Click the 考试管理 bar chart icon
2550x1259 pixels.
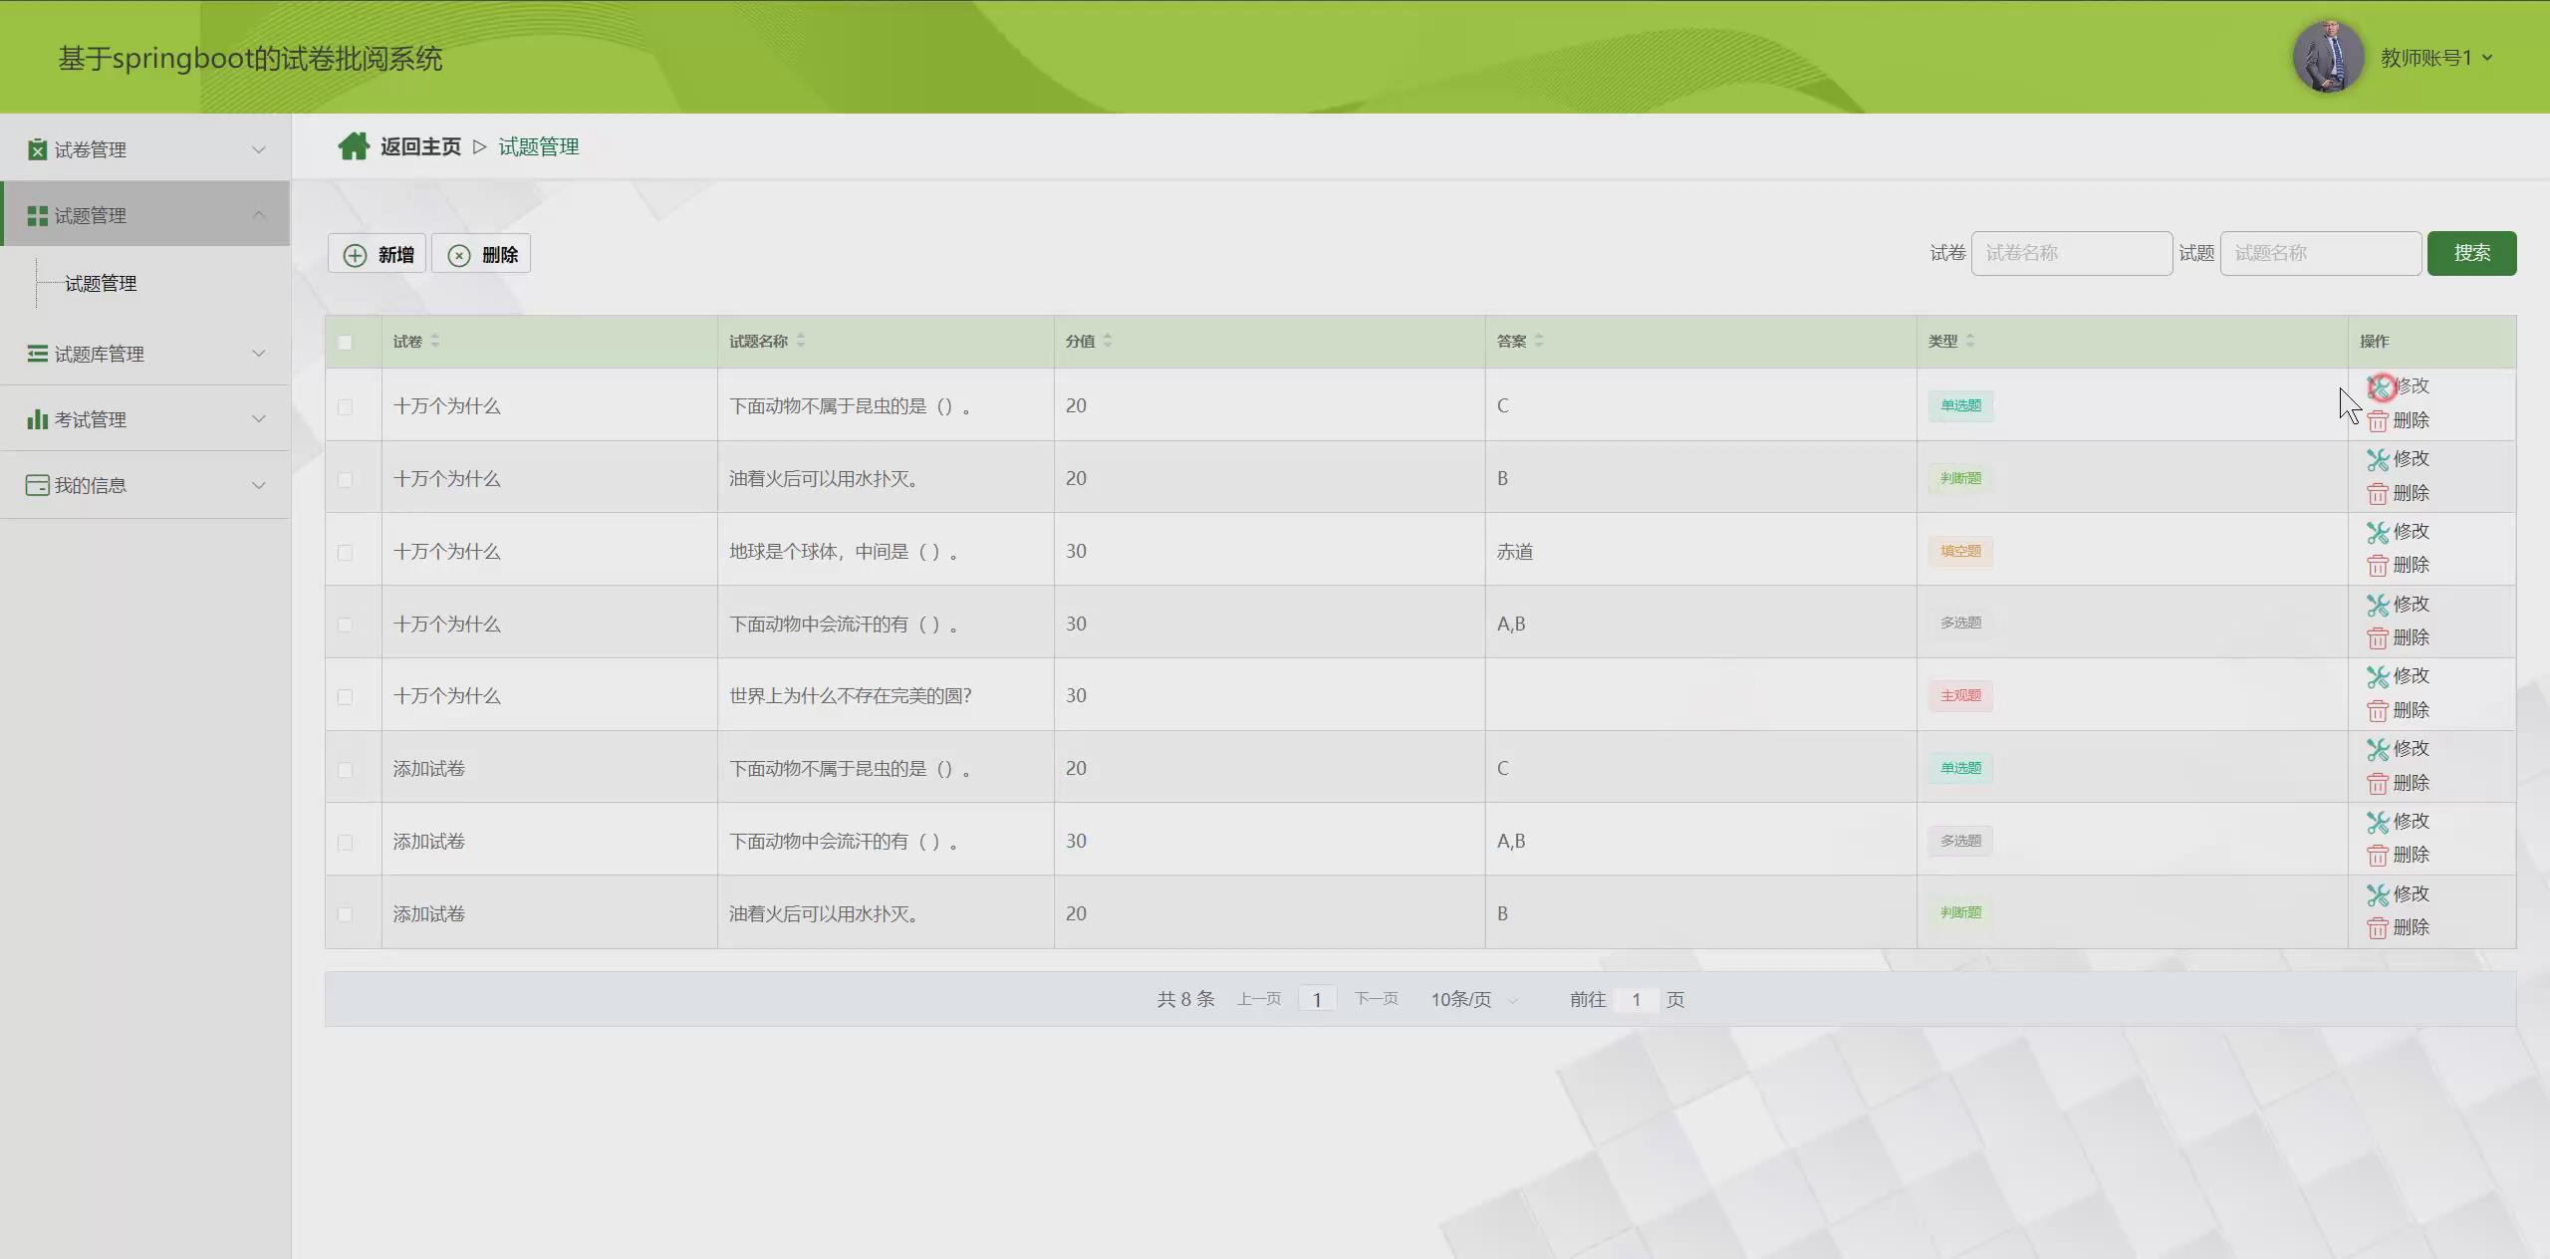tap(37, 419)
